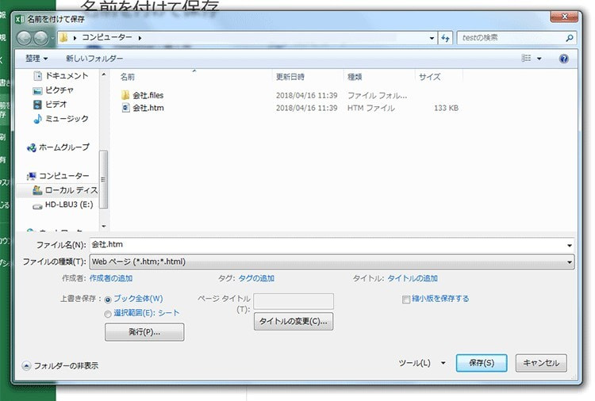The image size is (595, 401).
Task: Click the back navigation arrow button
Action: point(25,37)
